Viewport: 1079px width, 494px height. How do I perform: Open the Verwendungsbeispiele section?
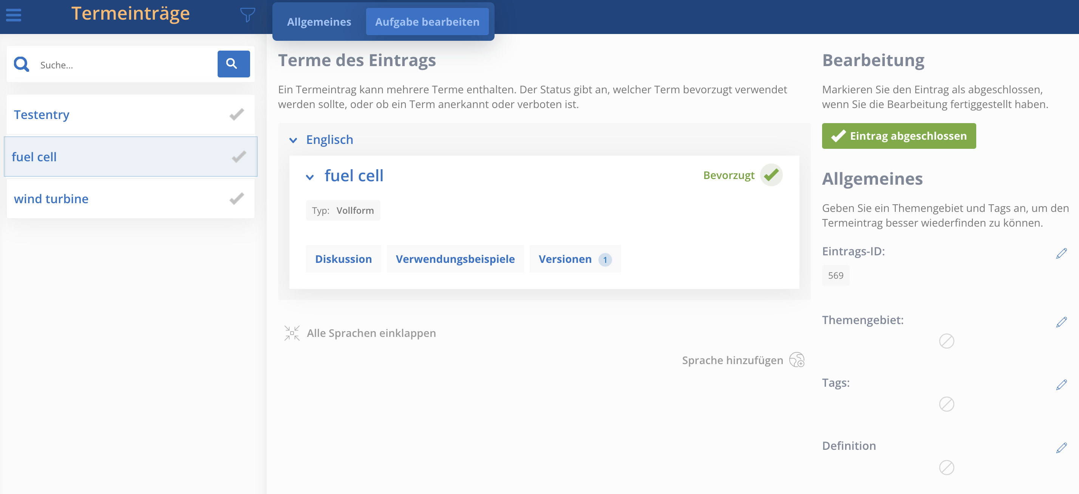pyautogui.click(x=455, y=259)
